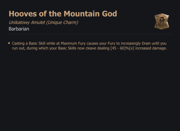Click the '[45 - 60]%[x]' damage value
This screenshot has width=180, height=131.
point(122,48)
